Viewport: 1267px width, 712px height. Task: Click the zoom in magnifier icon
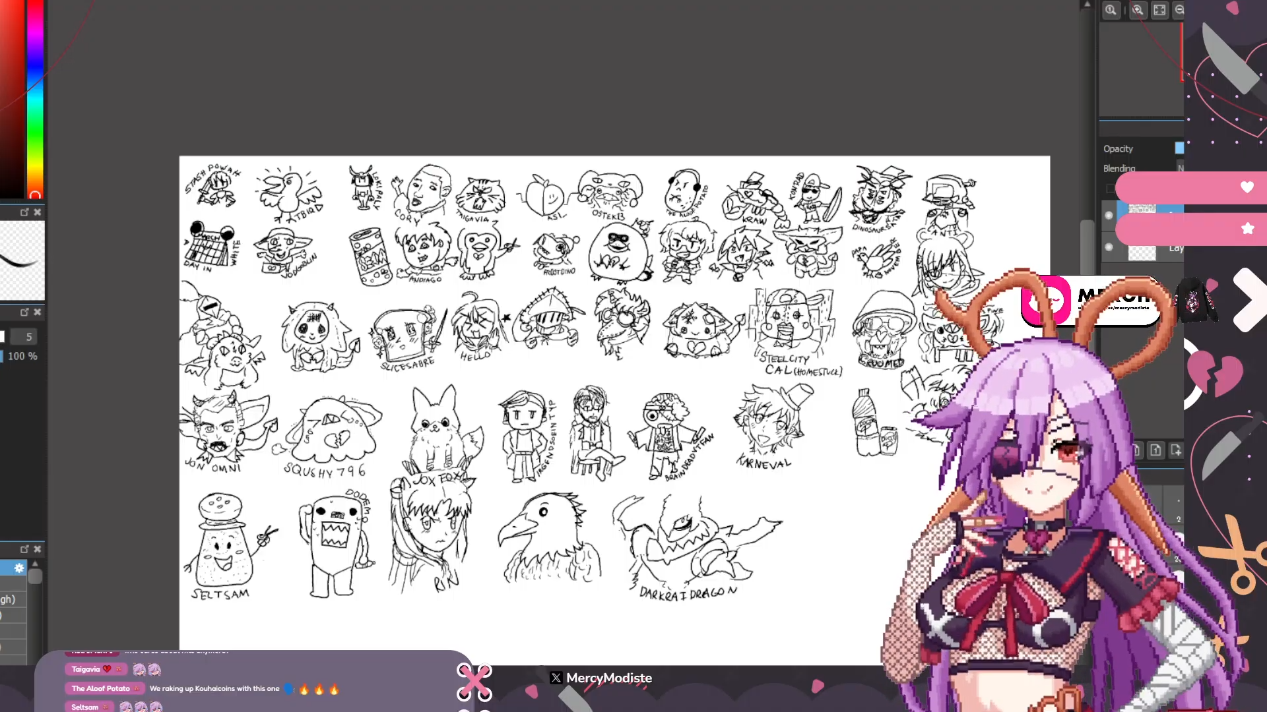[1138, 10]
